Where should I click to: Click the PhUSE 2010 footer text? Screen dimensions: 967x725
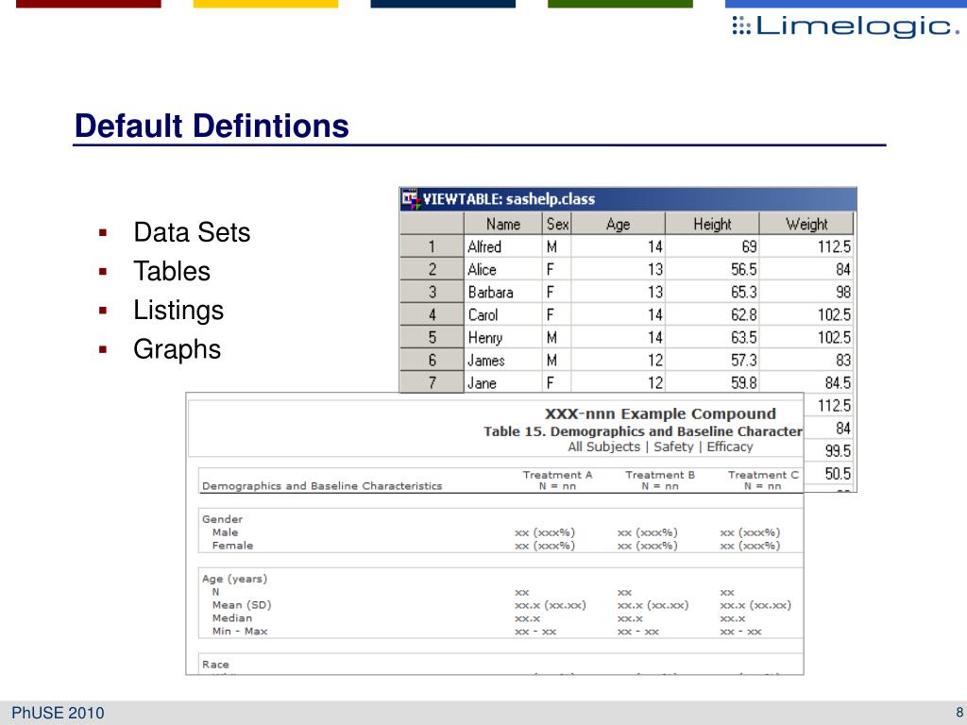point(58,714)
